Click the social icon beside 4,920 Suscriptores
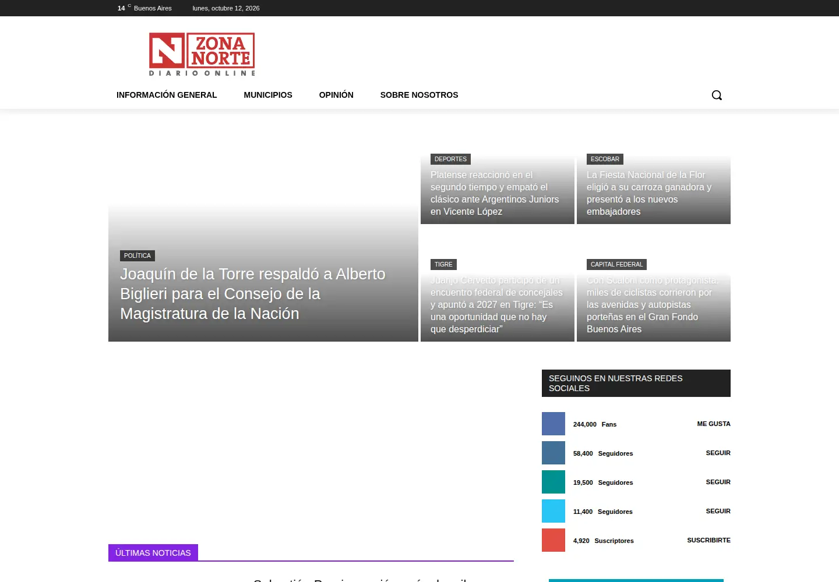The width and height of the screenshot is (839, 582). (554, 540)
